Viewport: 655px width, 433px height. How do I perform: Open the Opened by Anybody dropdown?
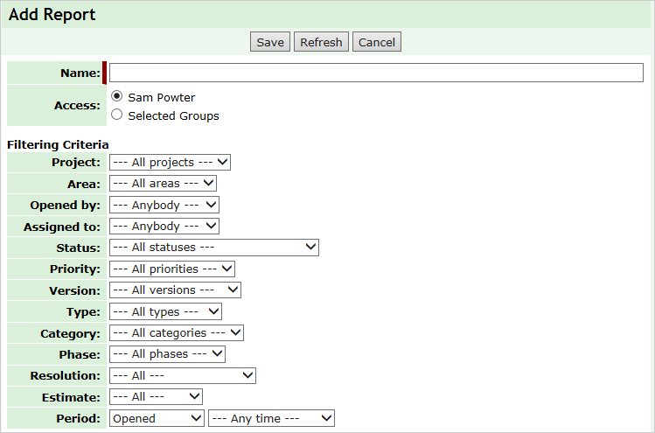(164, 205)
